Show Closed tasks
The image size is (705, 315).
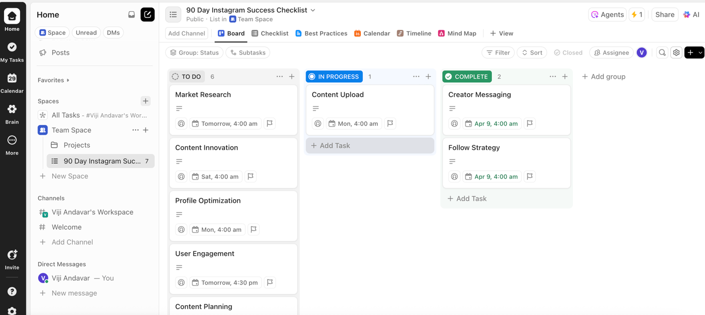[x=568, y=52]
